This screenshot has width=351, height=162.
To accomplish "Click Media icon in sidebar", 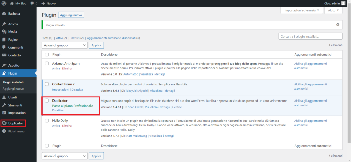I will [4, 32].
